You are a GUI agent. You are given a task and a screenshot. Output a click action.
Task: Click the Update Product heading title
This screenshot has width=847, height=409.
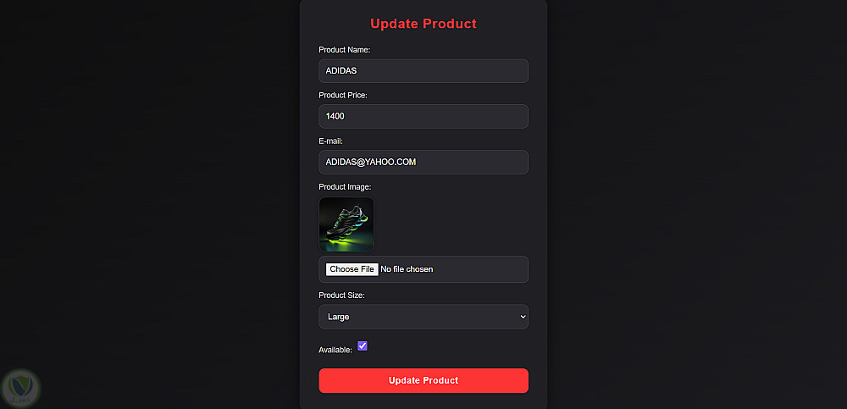click(x=423, y=24)
